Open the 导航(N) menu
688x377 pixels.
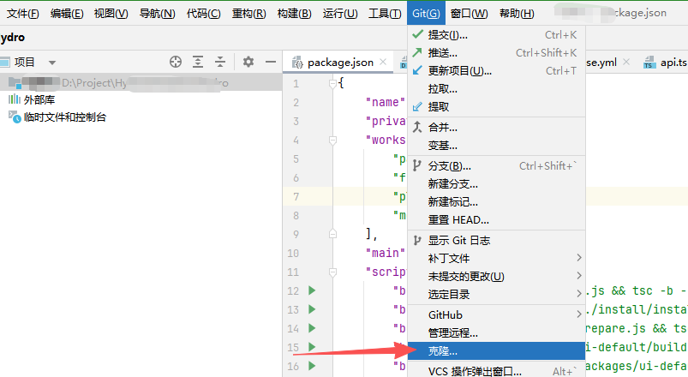157,14
